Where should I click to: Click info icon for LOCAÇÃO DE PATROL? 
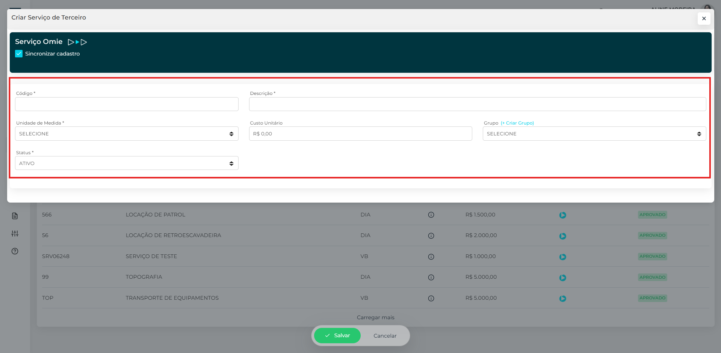[431, 215]
